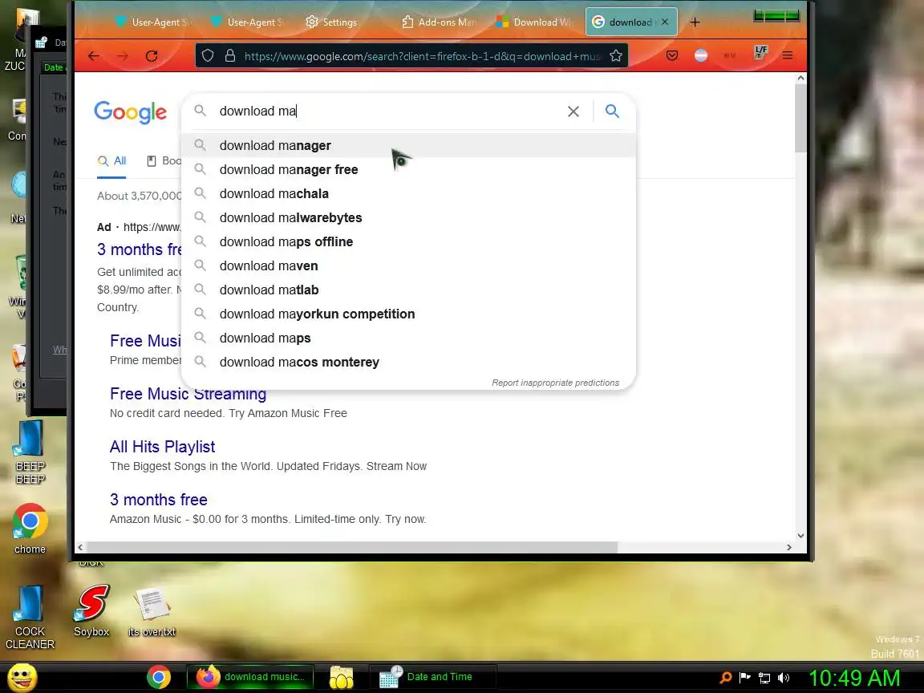Screen dimensions: 924x693
Task: Go back with the browser back arrow
Action: pos(93,56)
